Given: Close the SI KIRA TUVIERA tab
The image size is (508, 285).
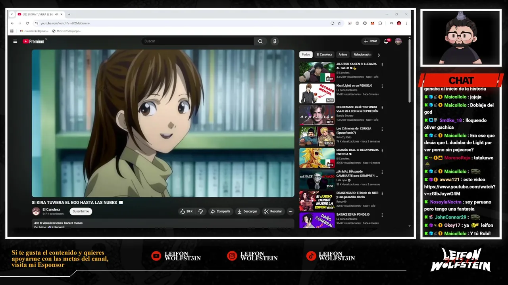Looking at the screenshot, I should click(x=62, y=14).
